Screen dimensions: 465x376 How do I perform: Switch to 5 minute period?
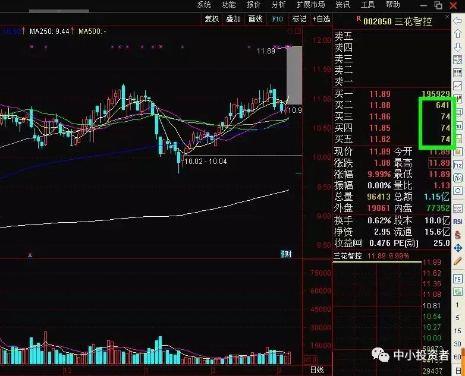pyautogui.click(x=457, y=318)
